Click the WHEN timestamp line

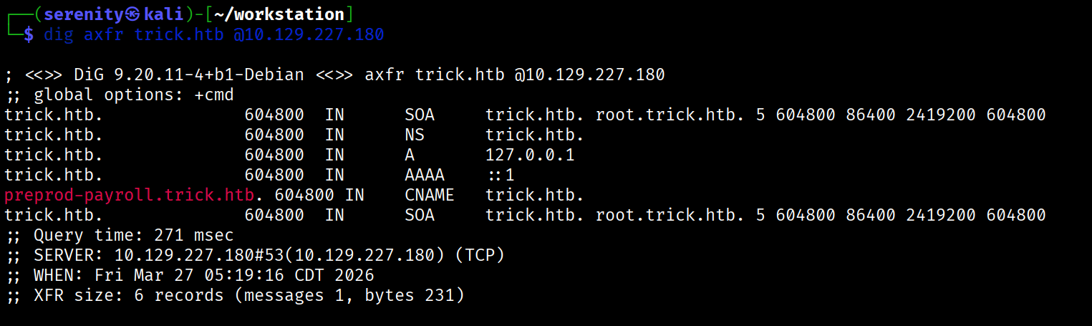pos(189,275)
